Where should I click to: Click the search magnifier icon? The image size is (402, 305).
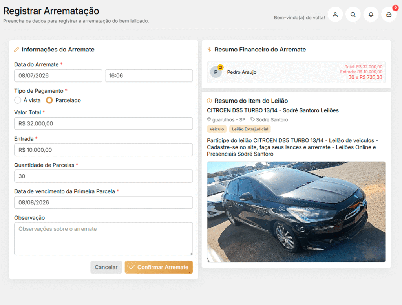click(353, 15)
